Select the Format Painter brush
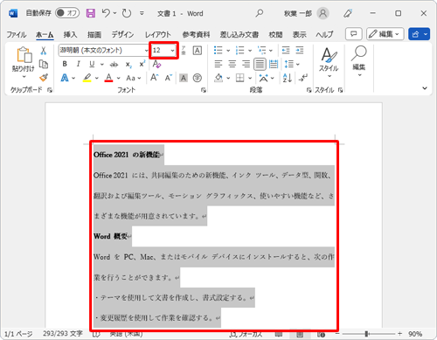 click(44, 77)
